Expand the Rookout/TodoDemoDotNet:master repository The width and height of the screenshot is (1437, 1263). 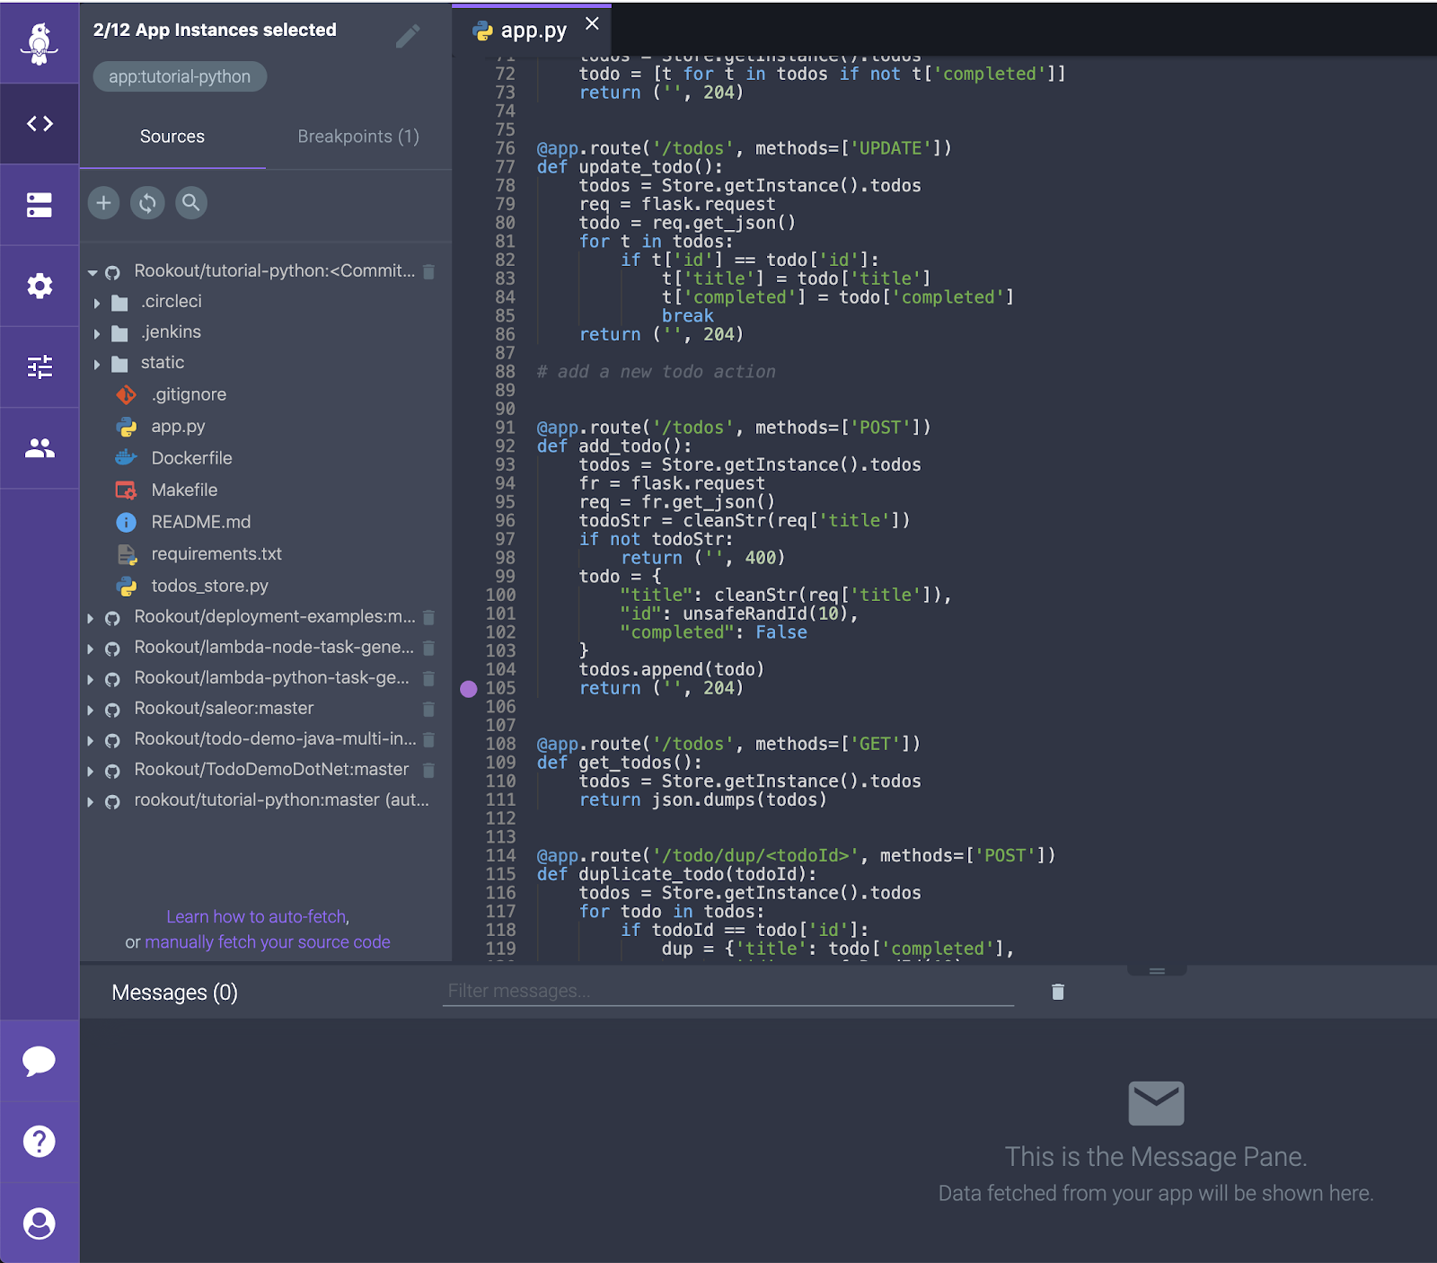click(91, 771)
